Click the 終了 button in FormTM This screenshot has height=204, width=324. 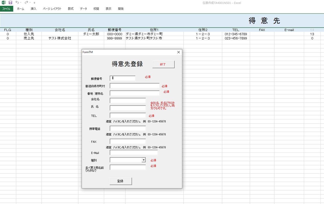[163, 64]
